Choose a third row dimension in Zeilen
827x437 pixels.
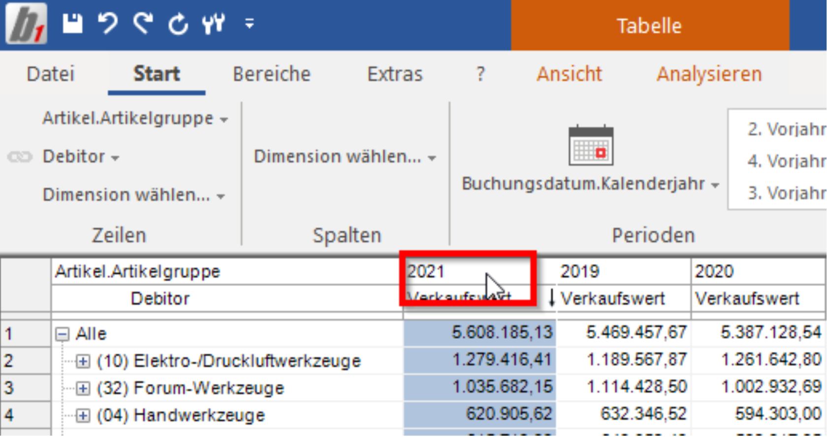point(134,195)
